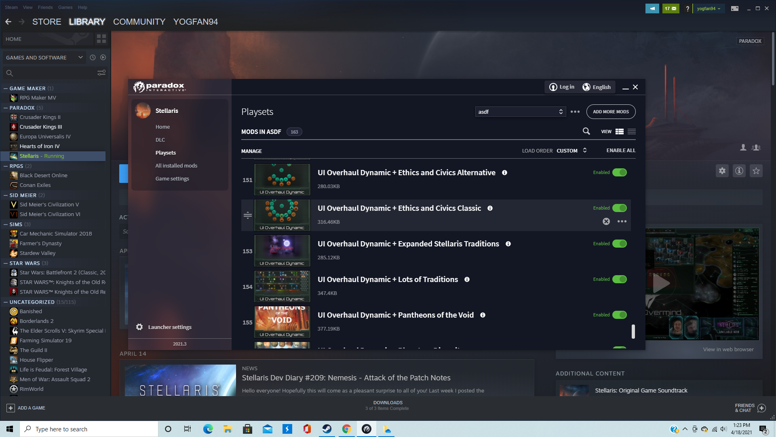Click ADD A GAME in Steam
The image size is (776, 437).
(26, 408)
